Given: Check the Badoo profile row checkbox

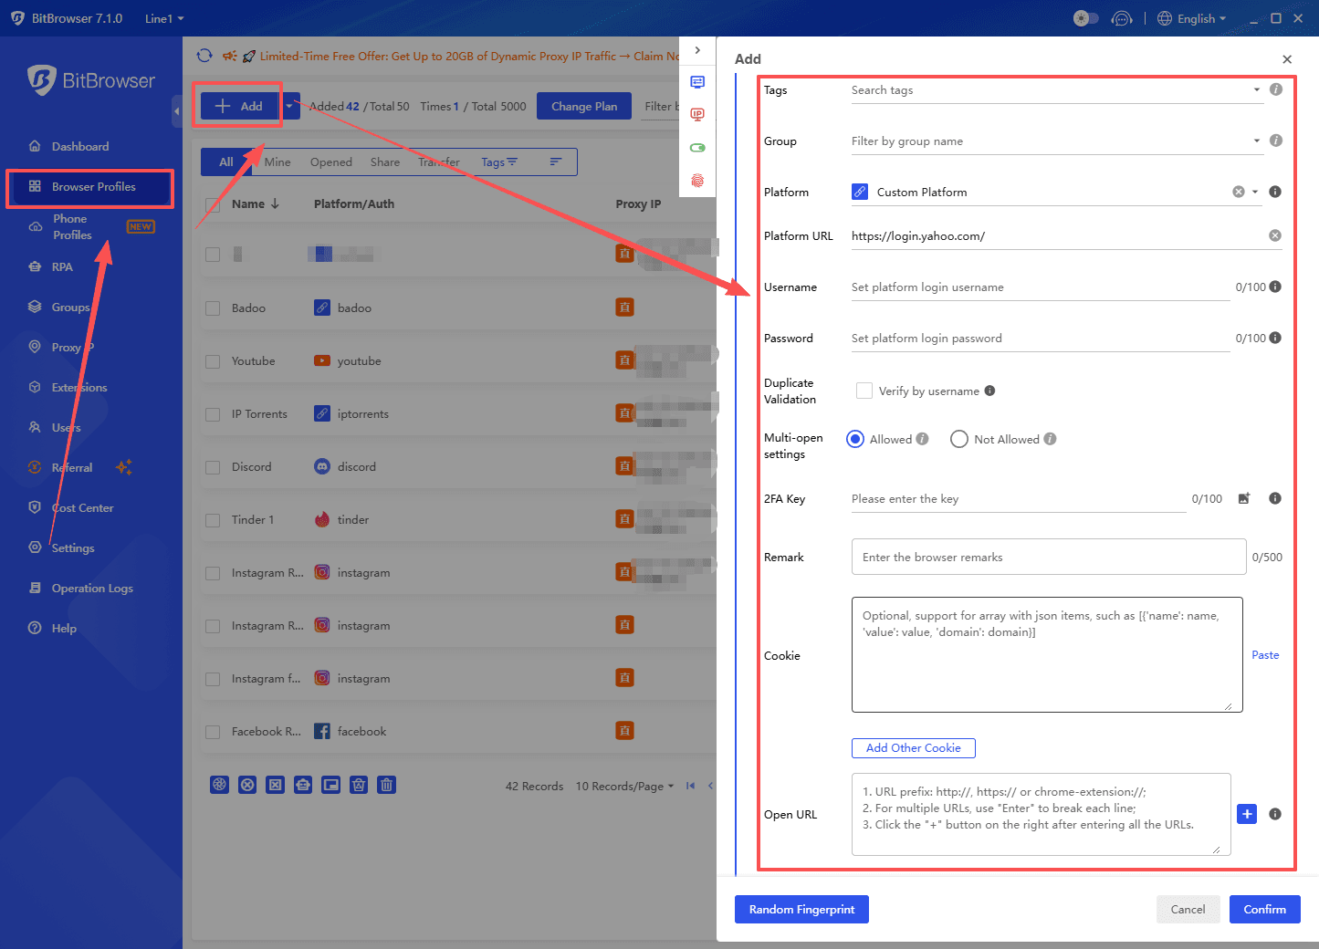Looking at the screenshot, I should 213,308.
